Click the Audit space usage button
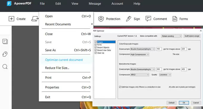203x109 pixels. click(192, 36)
